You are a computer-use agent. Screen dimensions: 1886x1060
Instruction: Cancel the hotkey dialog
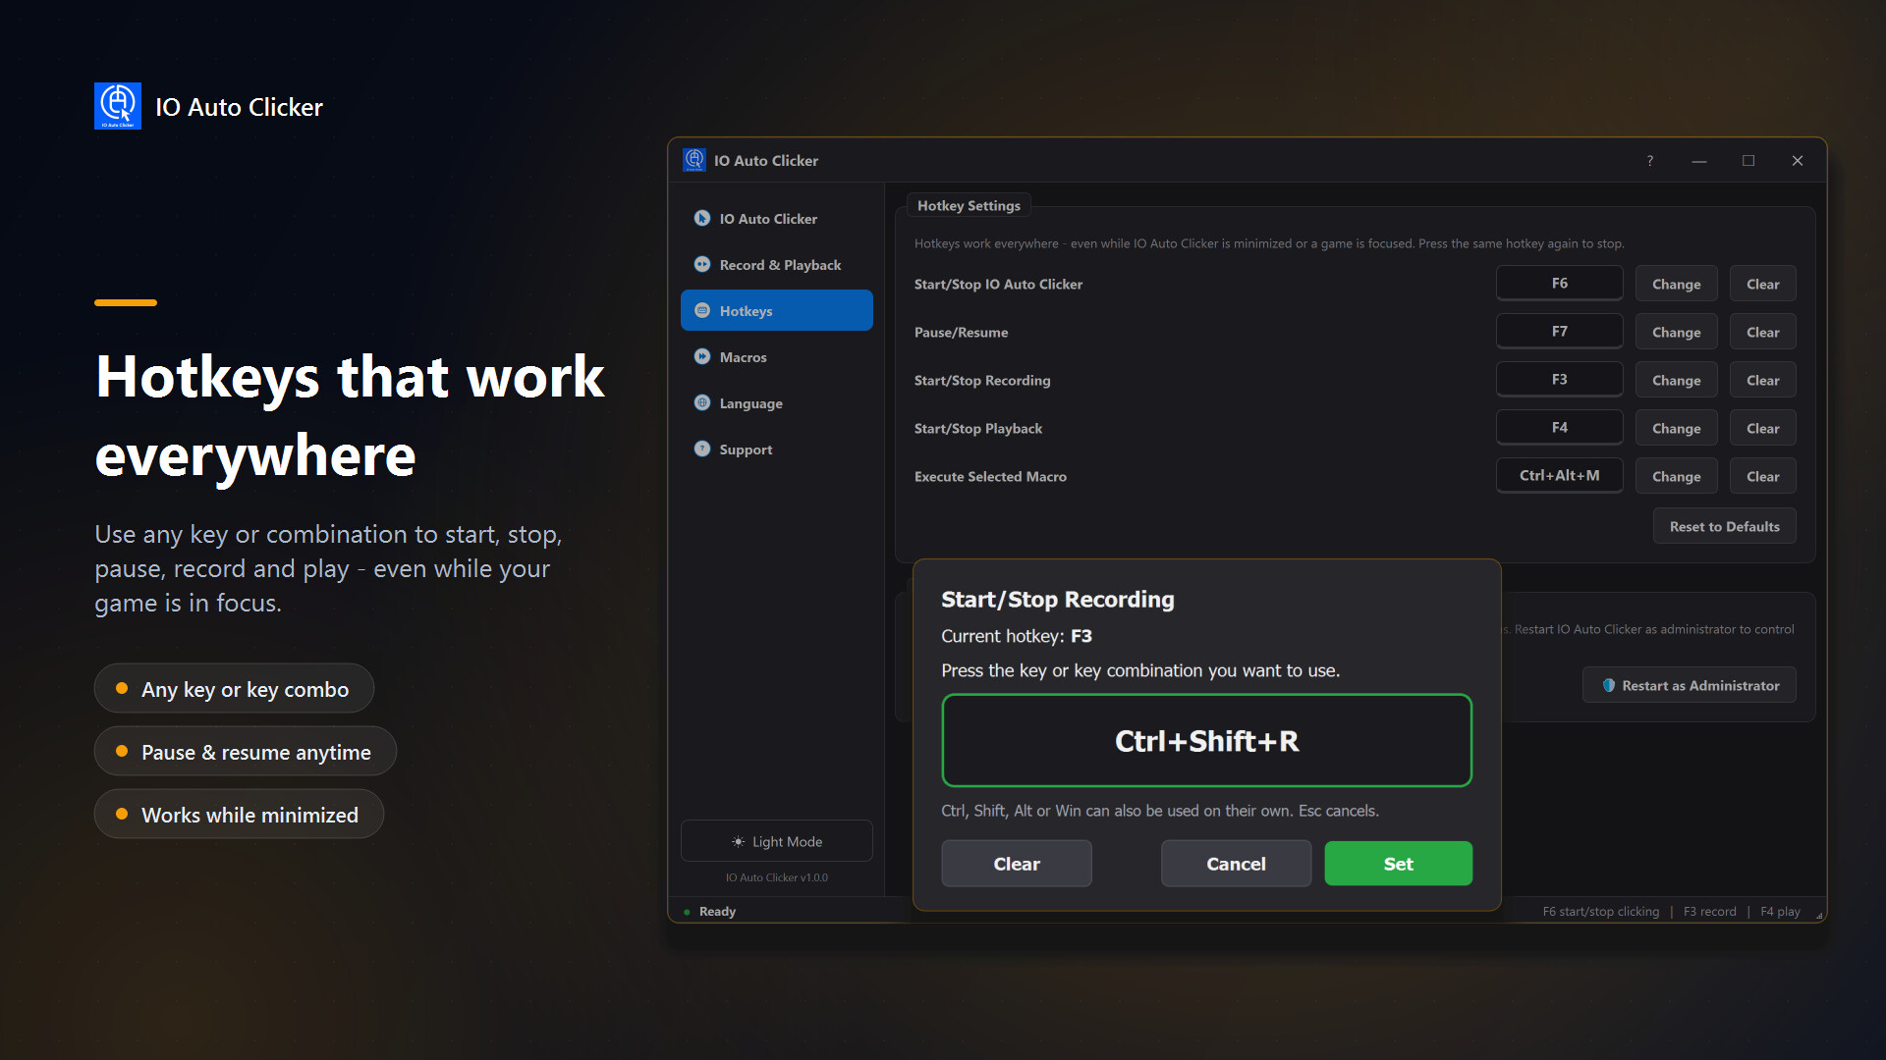(x=1236, y=864)
